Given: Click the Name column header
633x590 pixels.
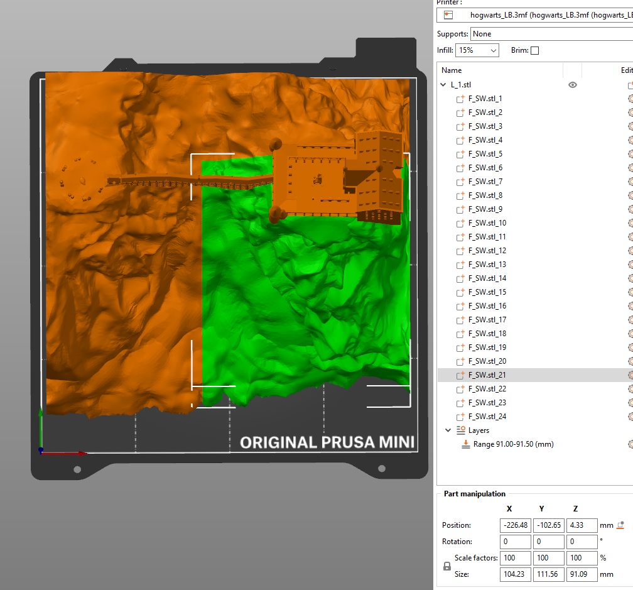Looking at the screenshot, I should [500, 70].
